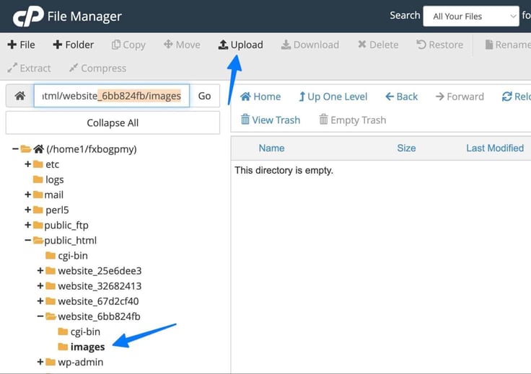Create a new folder with +Folder

pyautogui.click(x=73, y=45)
